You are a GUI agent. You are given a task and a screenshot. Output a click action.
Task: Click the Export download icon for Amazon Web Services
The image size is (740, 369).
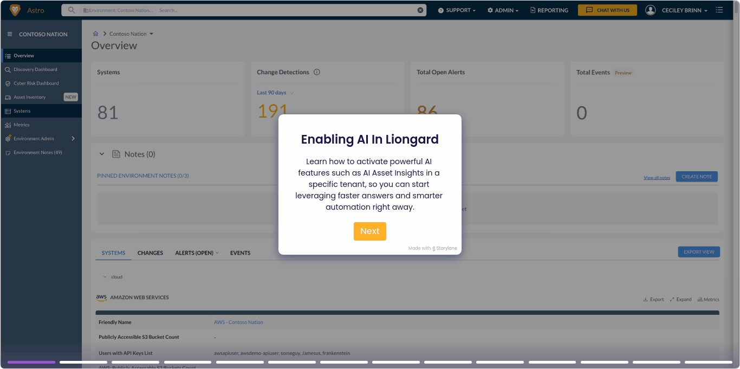click(646, 300)
